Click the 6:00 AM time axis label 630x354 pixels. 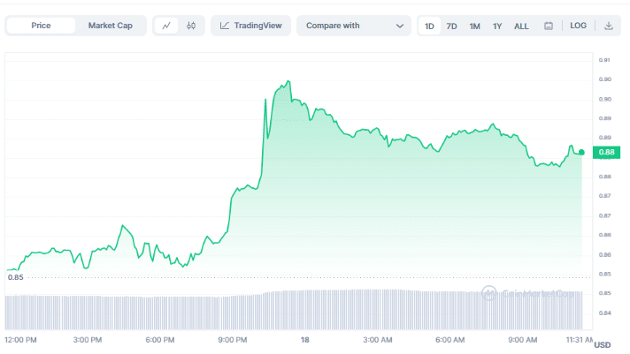point(450,340)
